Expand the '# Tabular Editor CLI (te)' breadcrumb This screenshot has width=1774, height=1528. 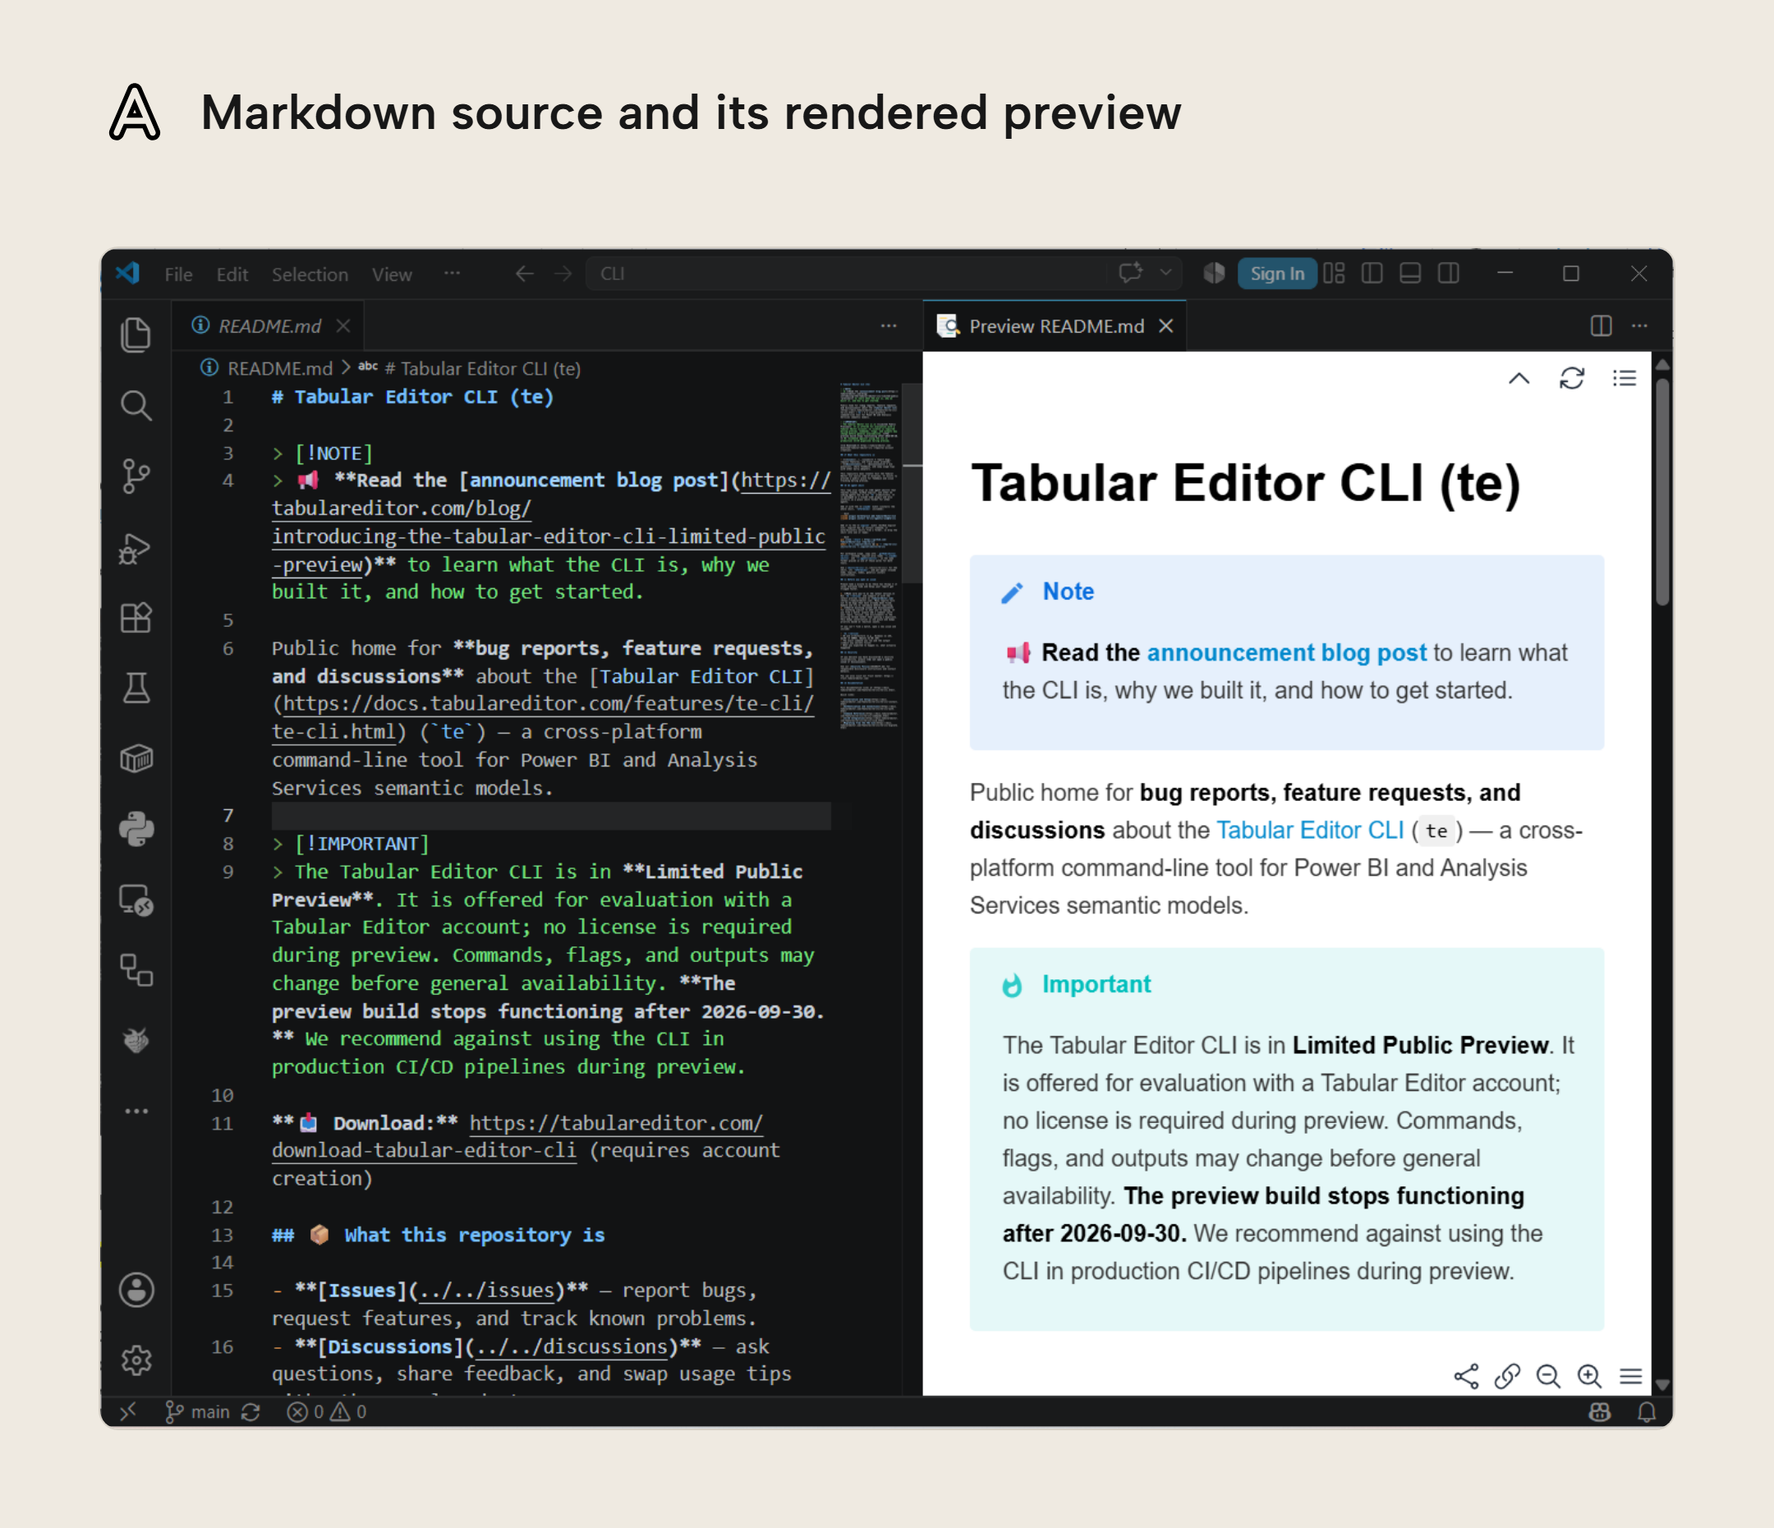coord(482,368)
